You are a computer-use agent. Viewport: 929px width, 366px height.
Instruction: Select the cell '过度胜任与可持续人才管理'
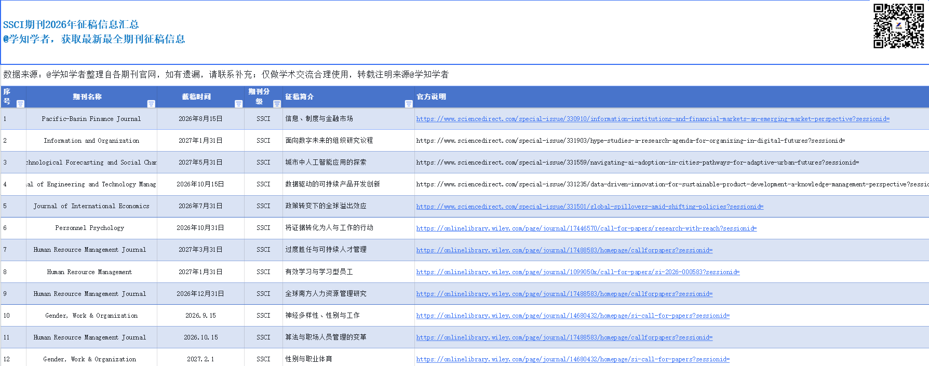pyautogui.click(x=348, y=250)
